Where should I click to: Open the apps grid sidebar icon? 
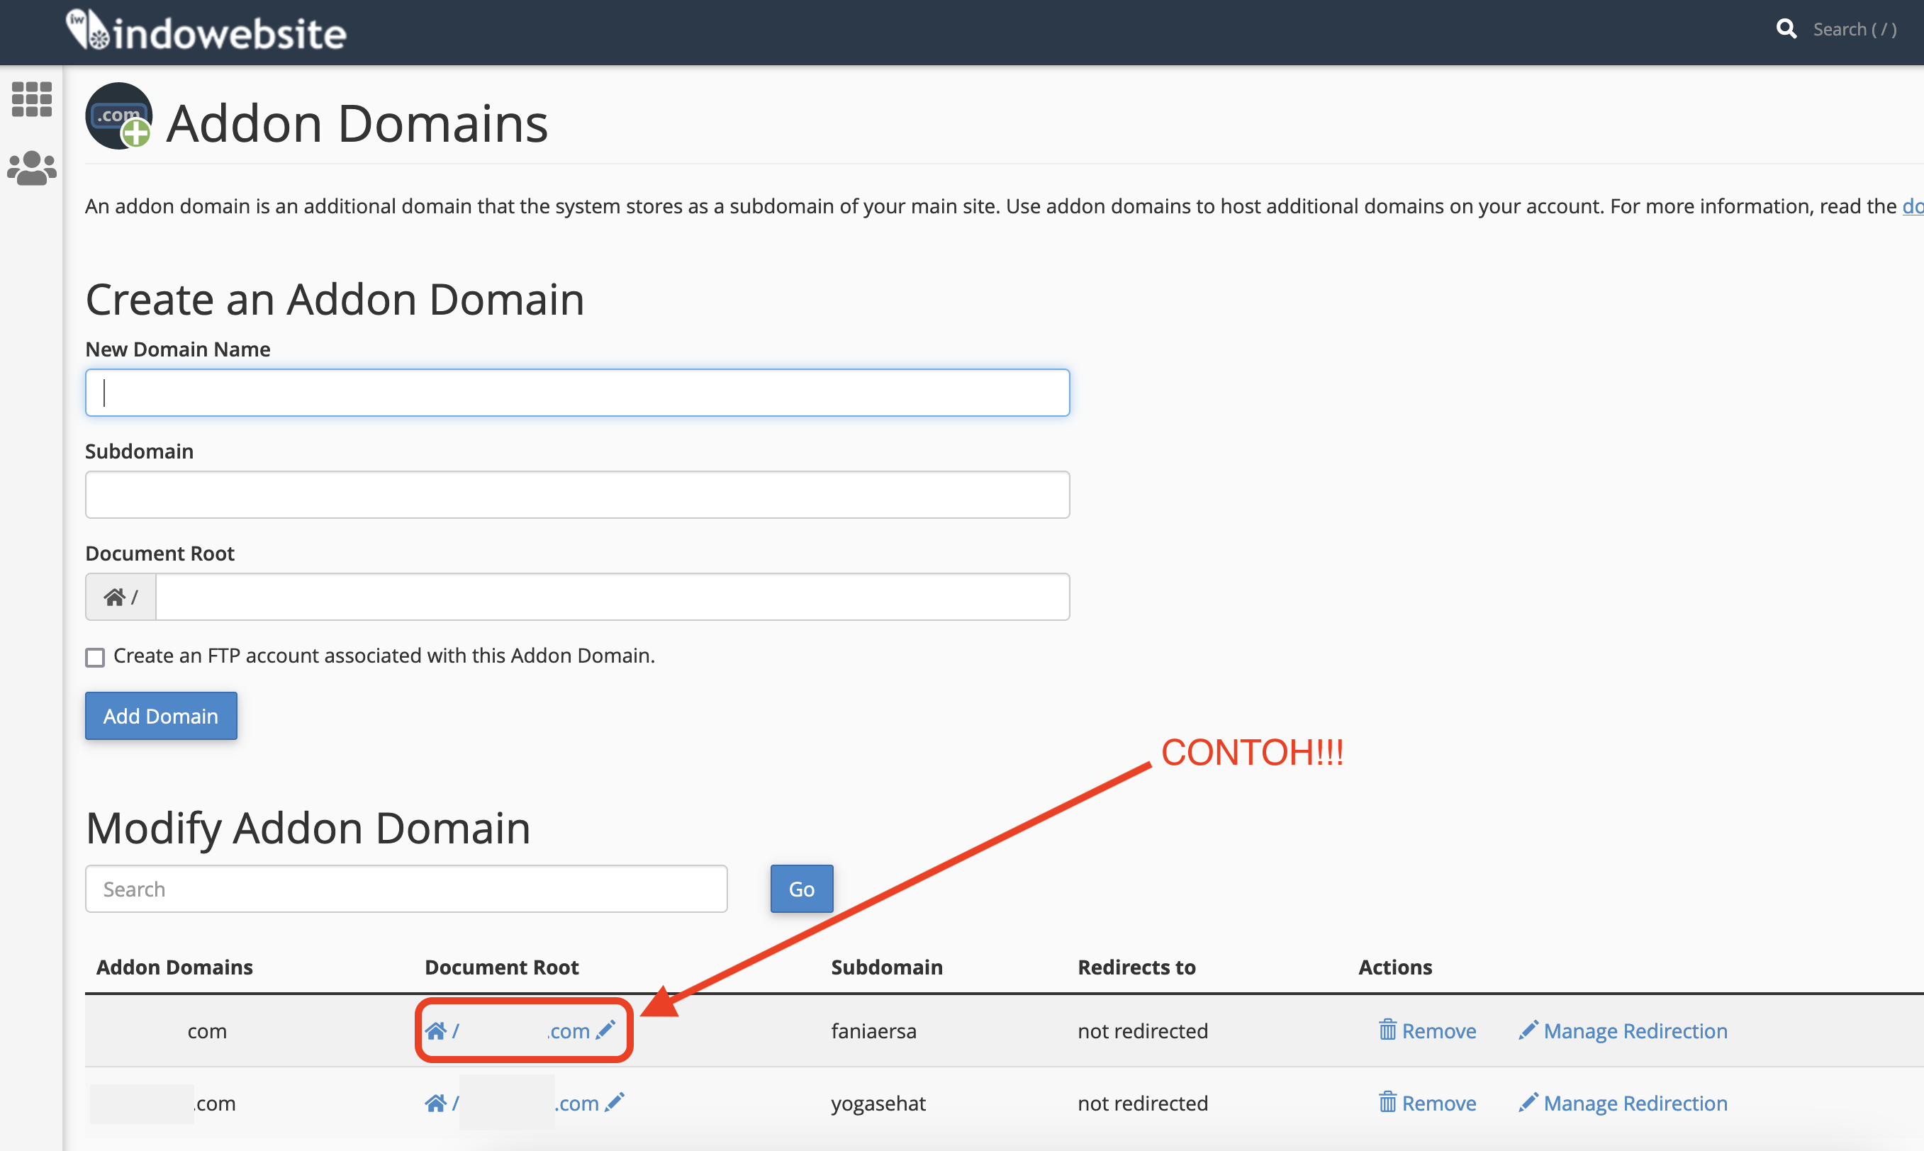(x=32, y=99)
